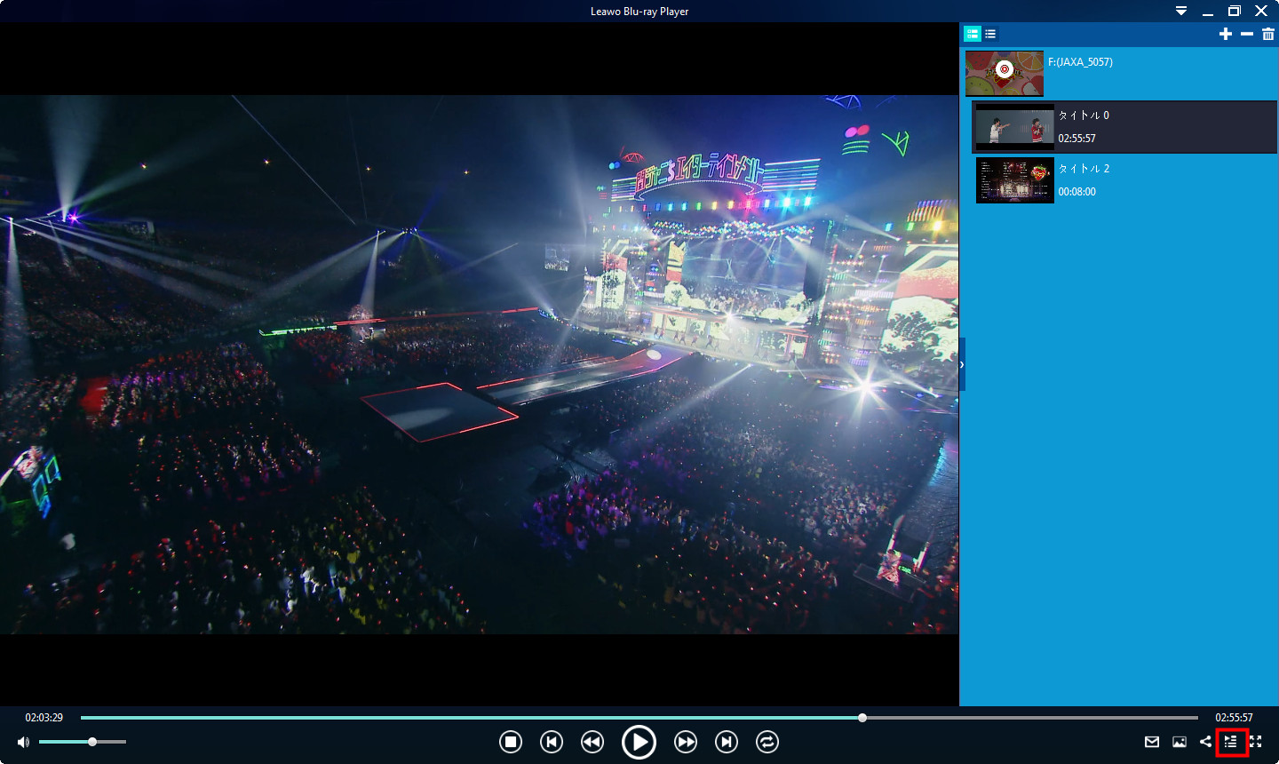Rewind the video

point(592,742)
